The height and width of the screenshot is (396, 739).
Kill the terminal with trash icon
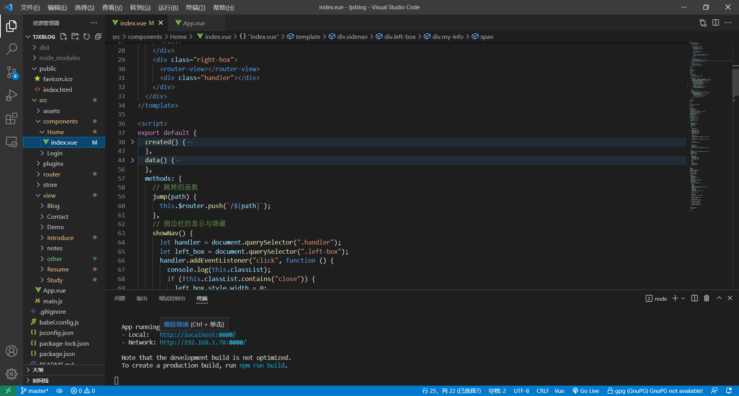click(x=707, y=298)
